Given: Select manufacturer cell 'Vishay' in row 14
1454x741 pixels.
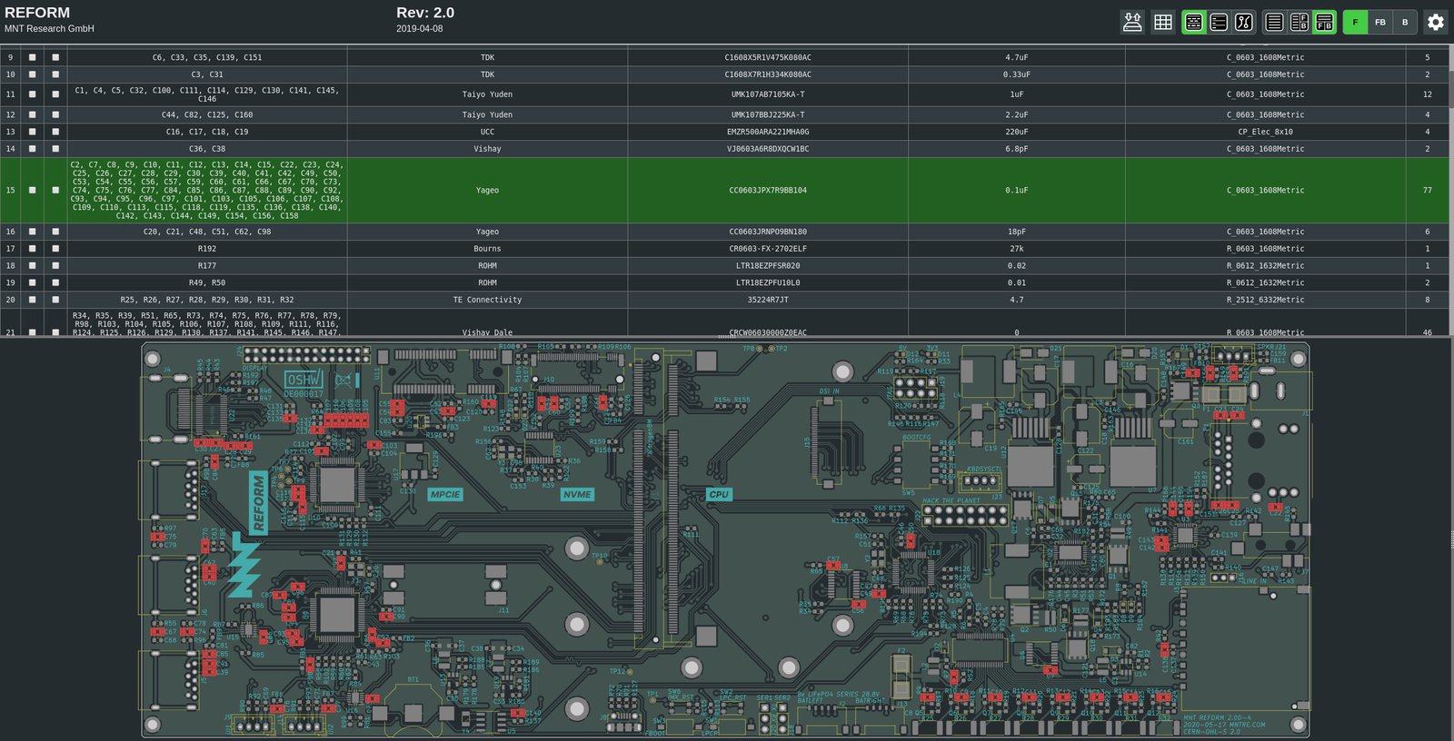Looking at the screenshot, I should 487,148.
